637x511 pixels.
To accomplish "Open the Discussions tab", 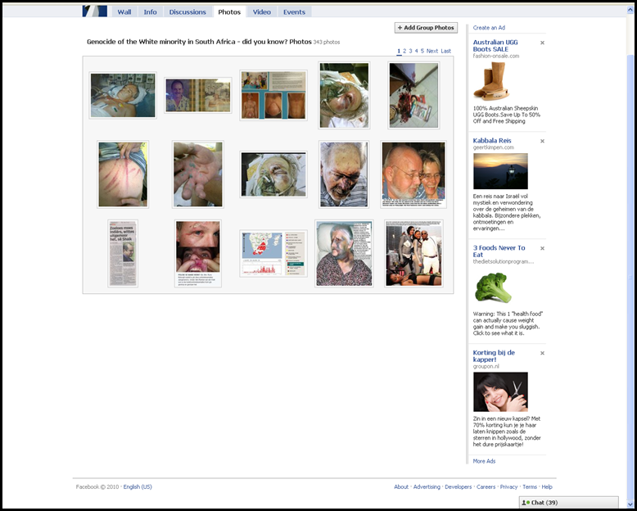I will pos(187,11).
